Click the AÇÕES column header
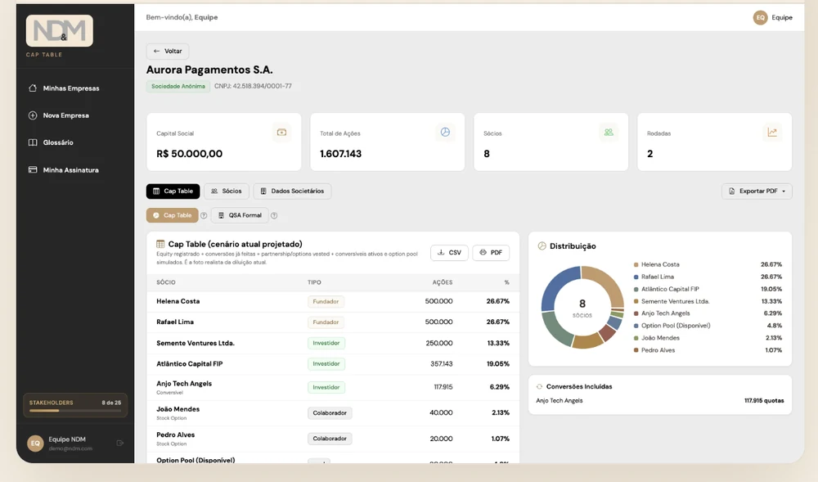The height and width of the screenshot is (482, 818). [x=443, y=282]
